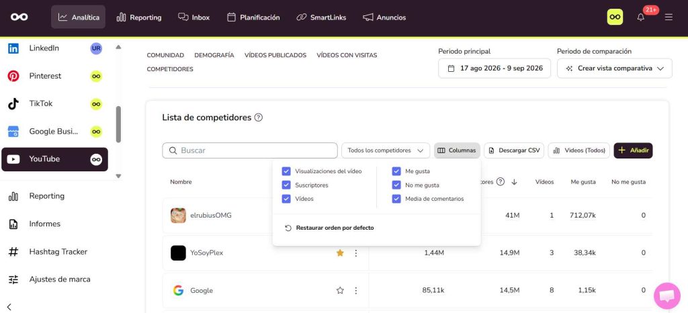This screenshot has width=688, height=313.
Task: Click the 85,11k value in Google row
Action: click(x=433, y=290)
